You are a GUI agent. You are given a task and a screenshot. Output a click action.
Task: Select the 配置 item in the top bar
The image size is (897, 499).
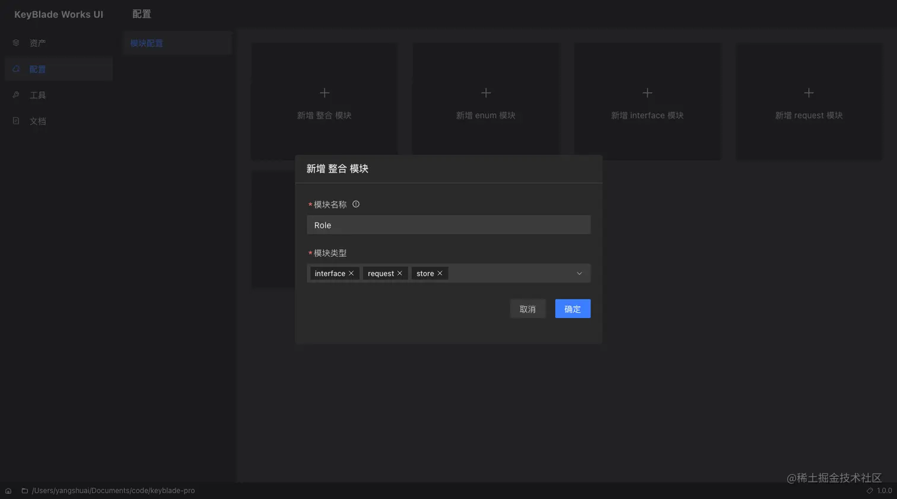click(x=141, y=13)
